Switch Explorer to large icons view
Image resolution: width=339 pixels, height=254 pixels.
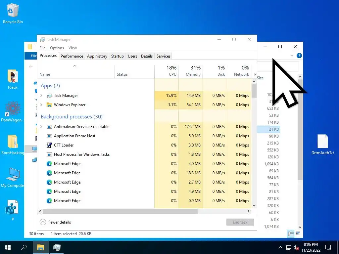298,233
